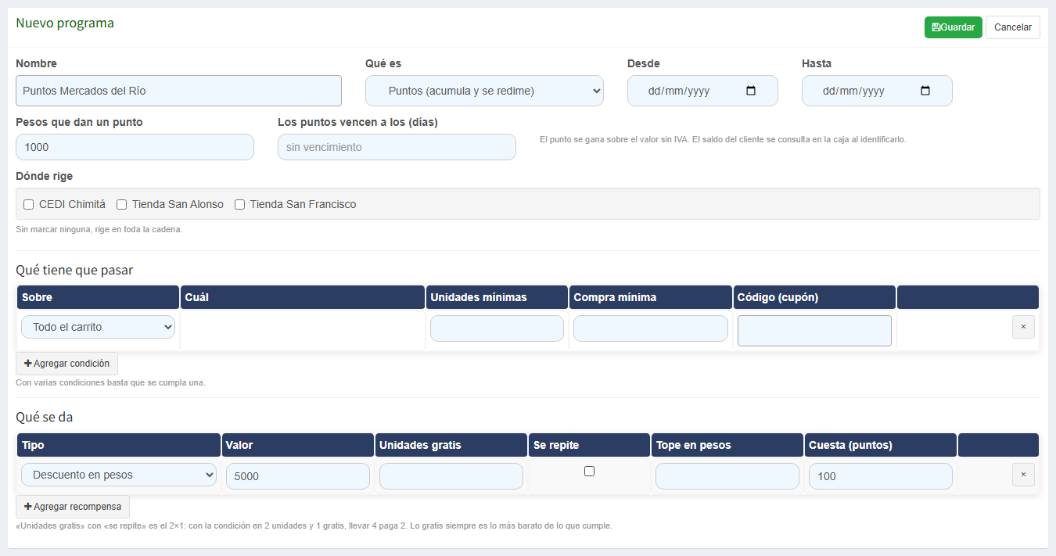Click the Compra mínima input field
Image resolution: width=1056 pixels, height=556 pixels.
point(651,328)
